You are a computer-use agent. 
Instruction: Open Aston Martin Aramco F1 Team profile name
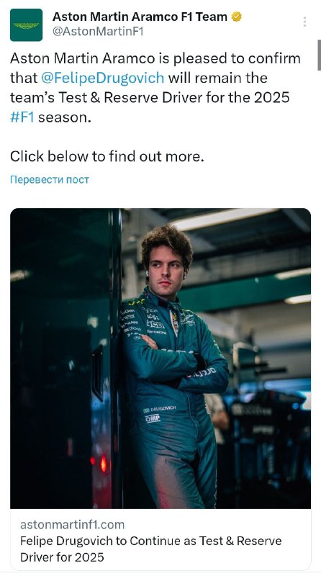coord(140,17)
